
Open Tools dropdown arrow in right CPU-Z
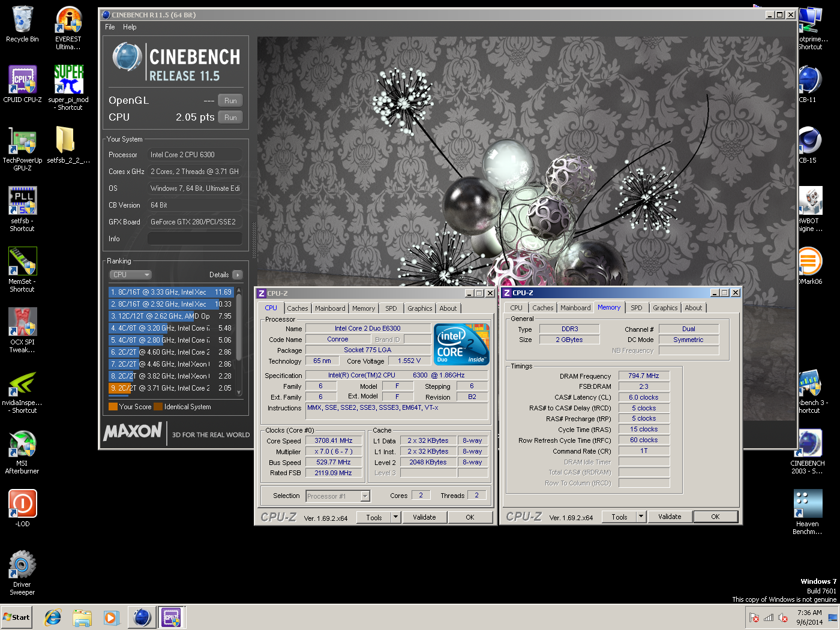641,517
